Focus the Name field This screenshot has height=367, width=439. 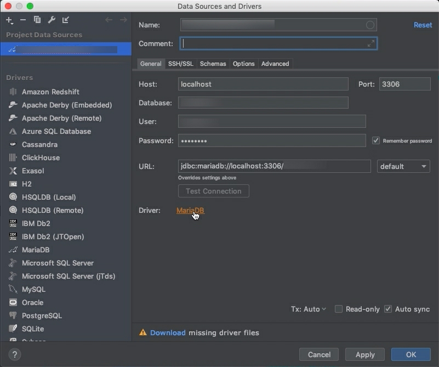(278, 25)
